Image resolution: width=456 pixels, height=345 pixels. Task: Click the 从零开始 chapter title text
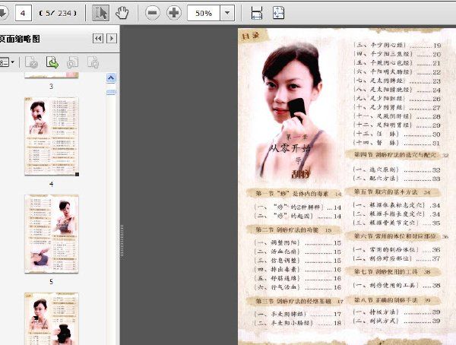click(x=290, y=148)
